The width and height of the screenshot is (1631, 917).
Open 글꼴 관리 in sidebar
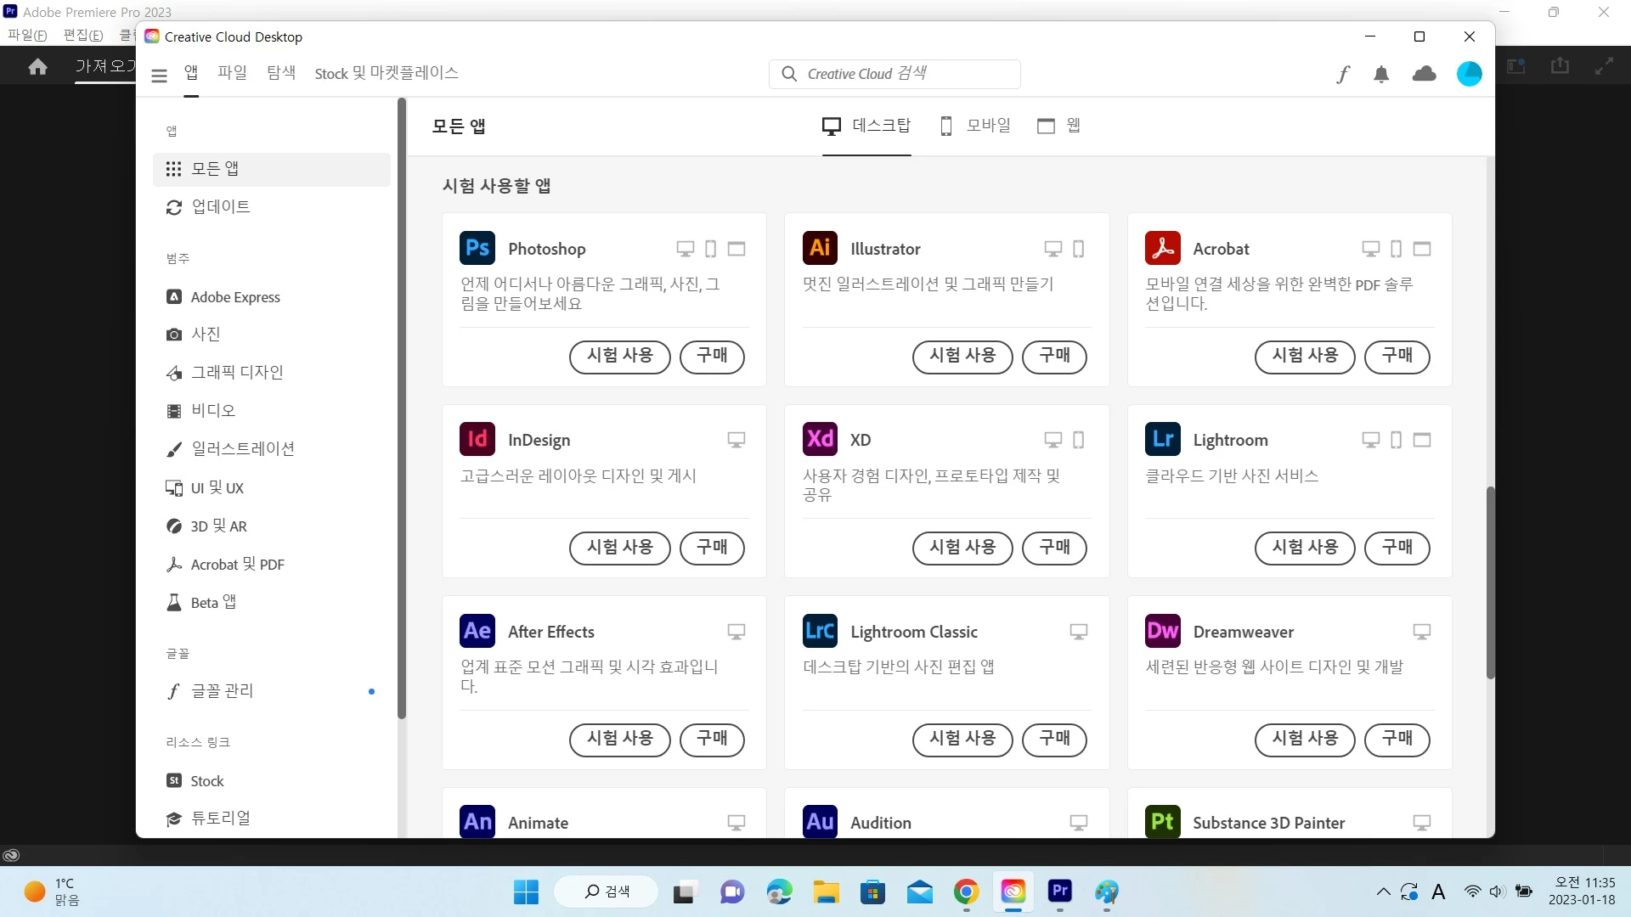222,691
